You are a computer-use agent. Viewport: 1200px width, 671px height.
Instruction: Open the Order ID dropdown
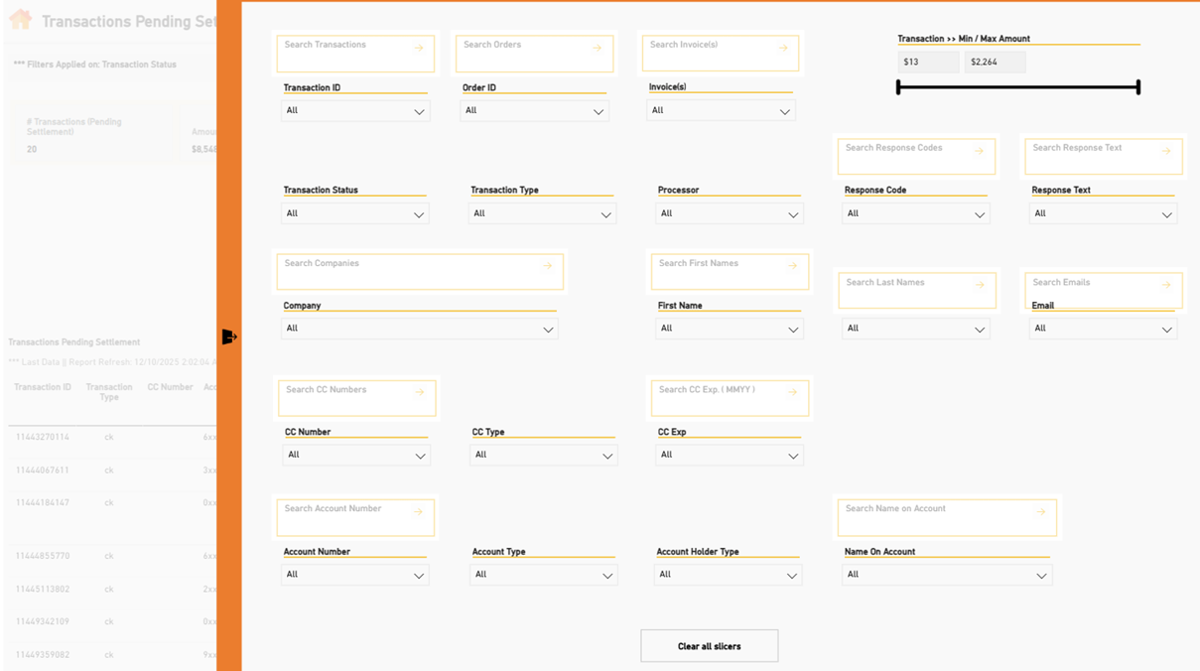534,111
